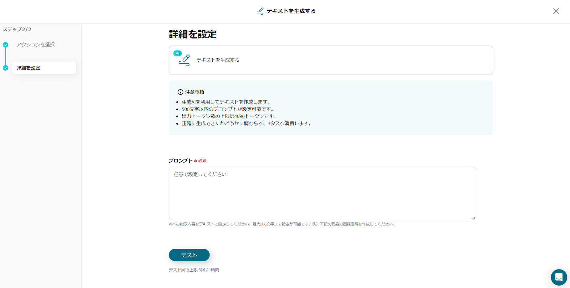
Task: Close the text generation dialog with X
Action: [556, 11]
